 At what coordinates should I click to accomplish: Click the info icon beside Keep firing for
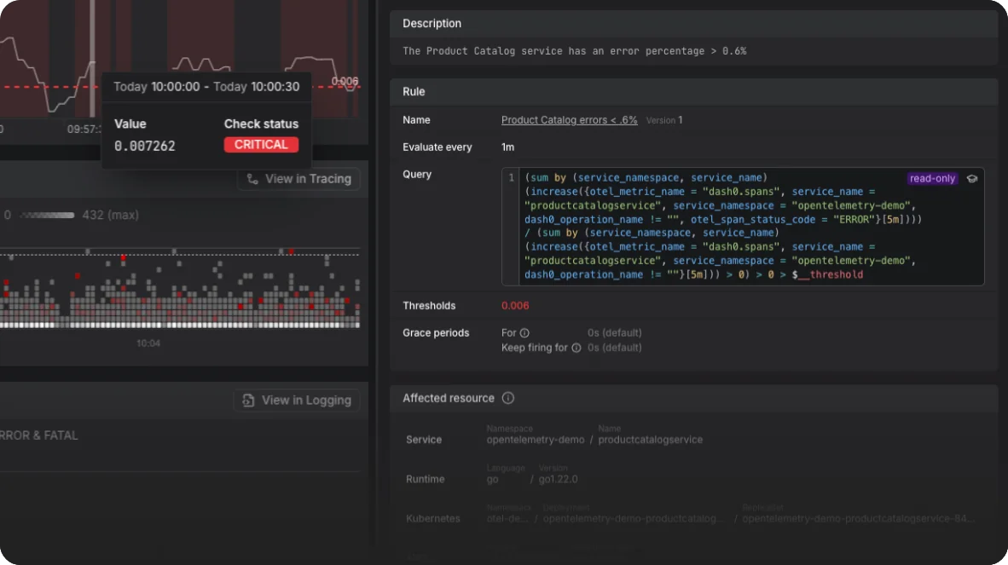coord(576,348)
